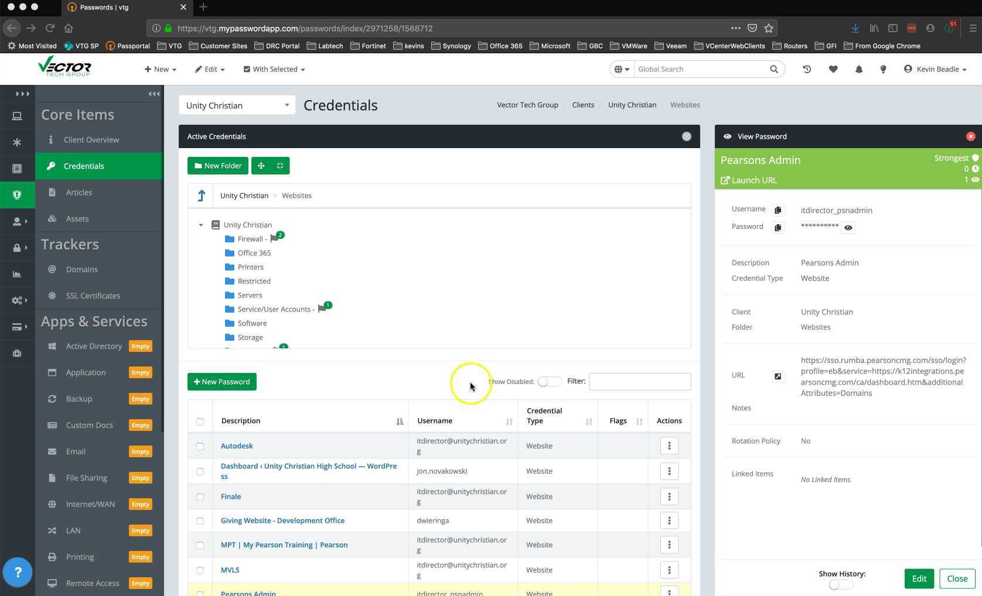Select SSL Certificates in the sidebar
The image size is (982, 596).
coord(93,296)
